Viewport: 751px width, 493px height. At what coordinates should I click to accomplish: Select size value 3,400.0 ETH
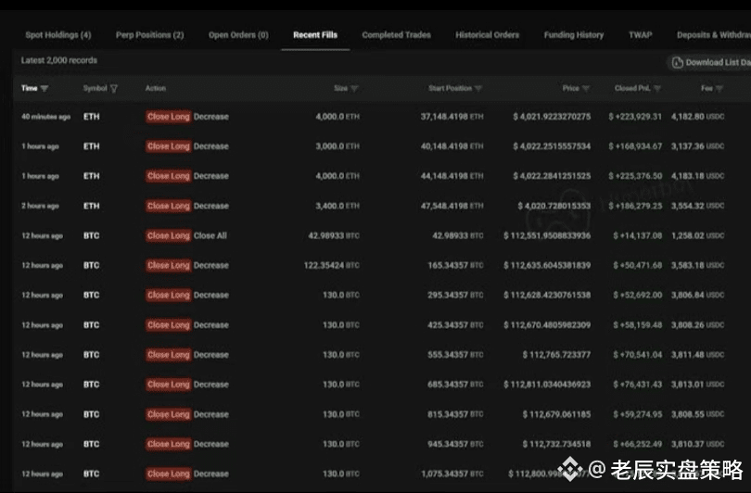coord(337,206)
